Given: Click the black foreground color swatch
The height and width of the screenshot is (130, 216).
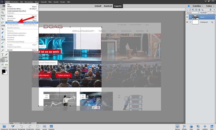Looking at the screenshot, I should (x=4, y=71).
